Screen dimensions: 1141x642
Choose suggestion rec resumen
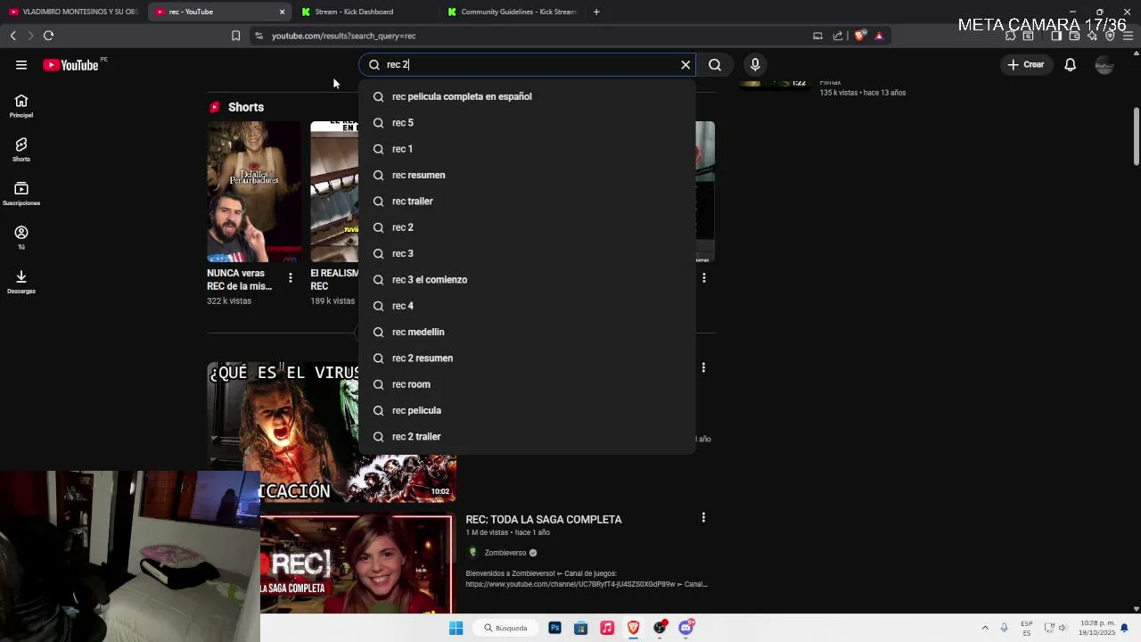(x=527, y=175)
